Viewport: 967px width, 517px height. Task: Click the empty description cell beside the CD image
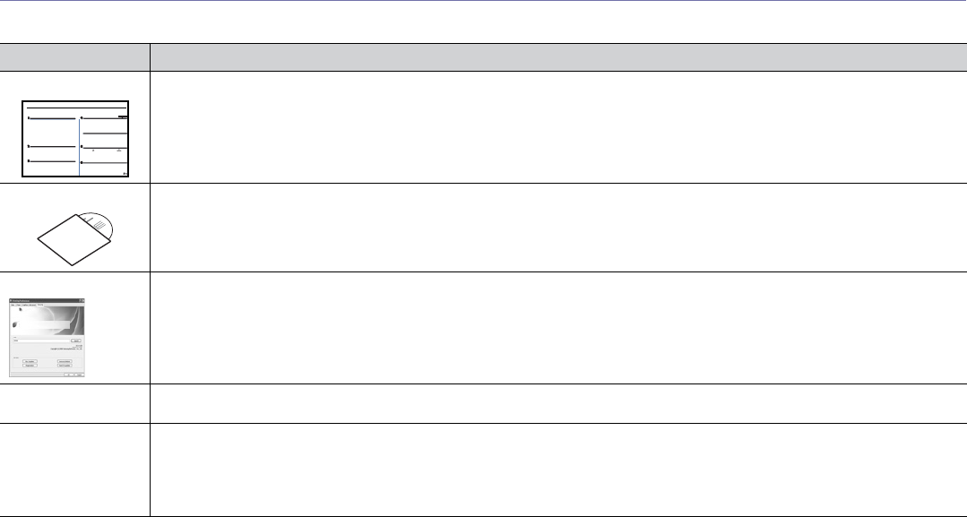[x=558, y=227]
